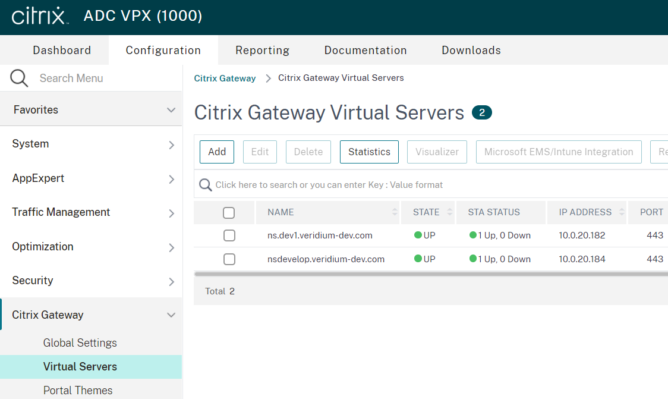Viewport: 668px width, 399px height.
Task: Check the checkbox for nsdevelop.veridium-dev.com
Action: coord(229,259)
